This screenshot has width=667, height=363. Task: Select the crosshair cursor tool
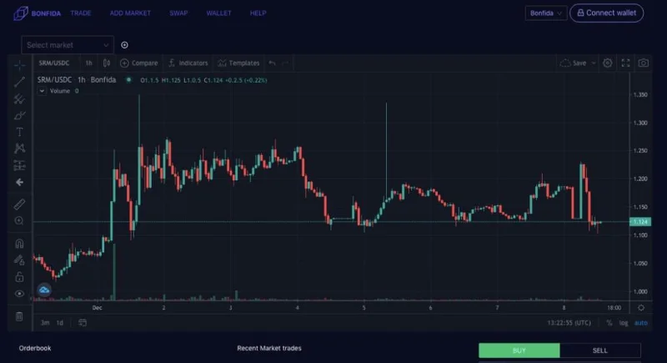[19, 65]
